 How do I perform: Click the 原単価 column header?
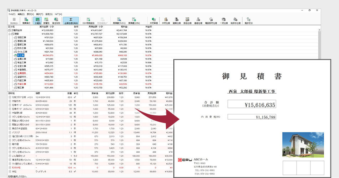click(x=95, y=93)
